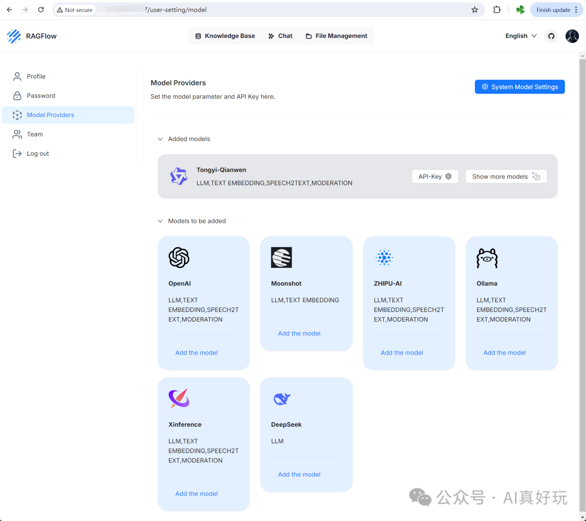Collapse the Added models section
The height and width of the screenshot is (521, 586).
pos(160,139)
